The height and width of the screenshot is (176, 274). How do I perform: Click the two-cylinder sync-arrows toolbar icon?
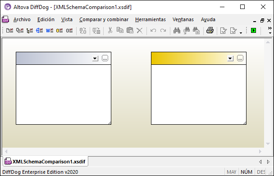(x=83, y=31)
